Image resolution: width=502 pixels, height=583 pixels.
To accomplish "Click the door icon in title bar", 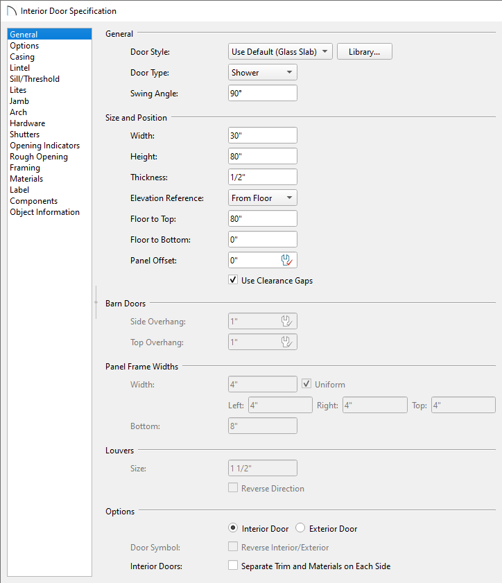I will tap(12, 11).
